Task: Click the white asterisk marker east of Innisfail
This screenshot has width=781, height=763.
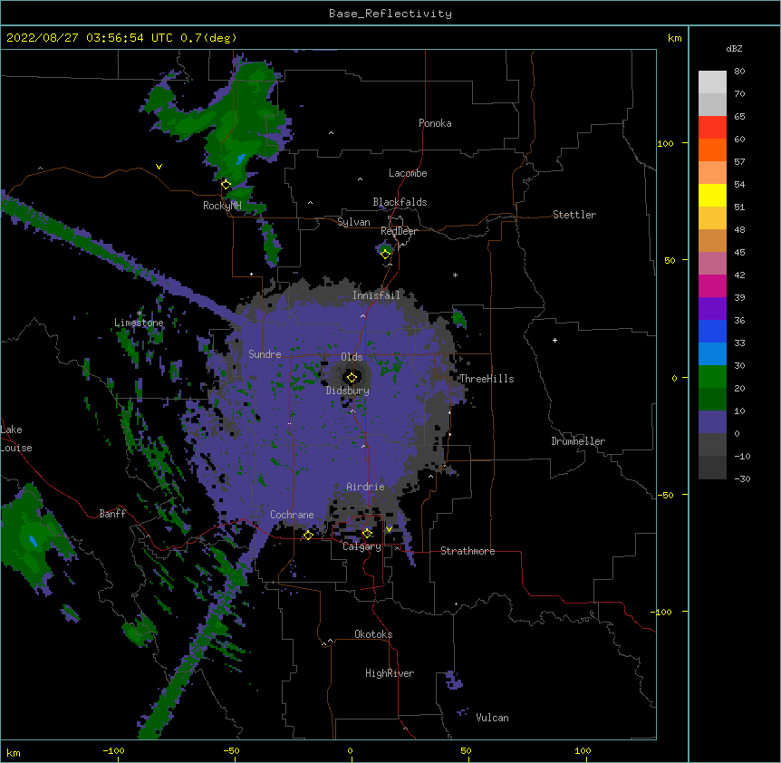Action: (455, 275)
